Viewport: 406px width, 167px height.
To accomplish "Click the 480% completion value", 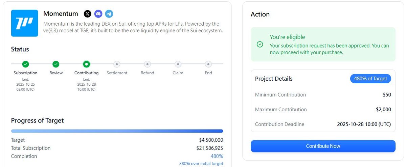I will tap(217, 156).
